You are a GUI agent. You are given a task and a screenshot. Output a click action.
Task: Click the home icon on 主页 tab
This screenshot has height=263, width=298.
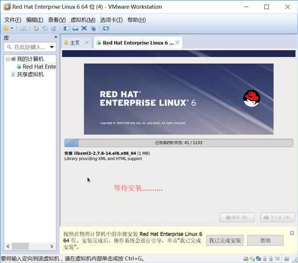(x=66, y=43)
